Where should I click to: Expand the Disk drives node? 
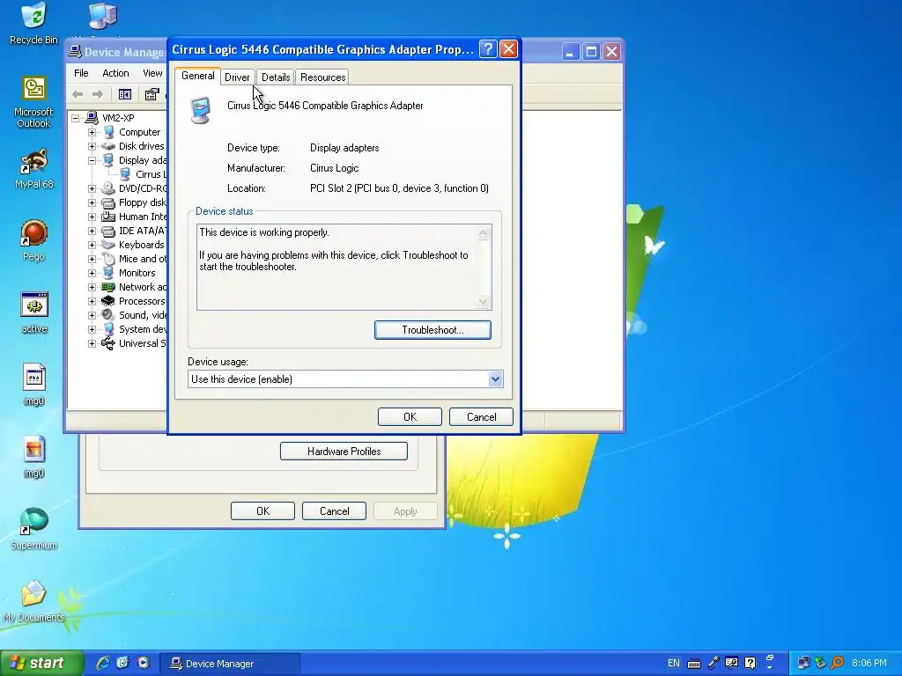click(92, 146)
